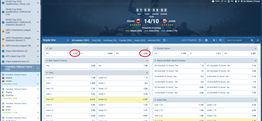
Task: Switch to the Handicap (16) tab
Action: [110, 40]
